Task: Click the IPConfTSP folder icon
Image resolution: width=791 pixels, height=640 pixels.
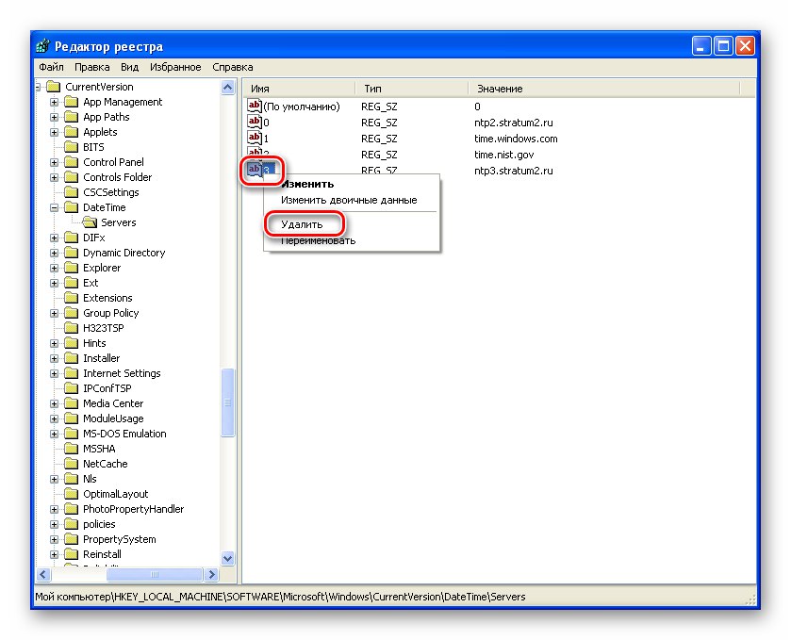Action: (71, 388)
